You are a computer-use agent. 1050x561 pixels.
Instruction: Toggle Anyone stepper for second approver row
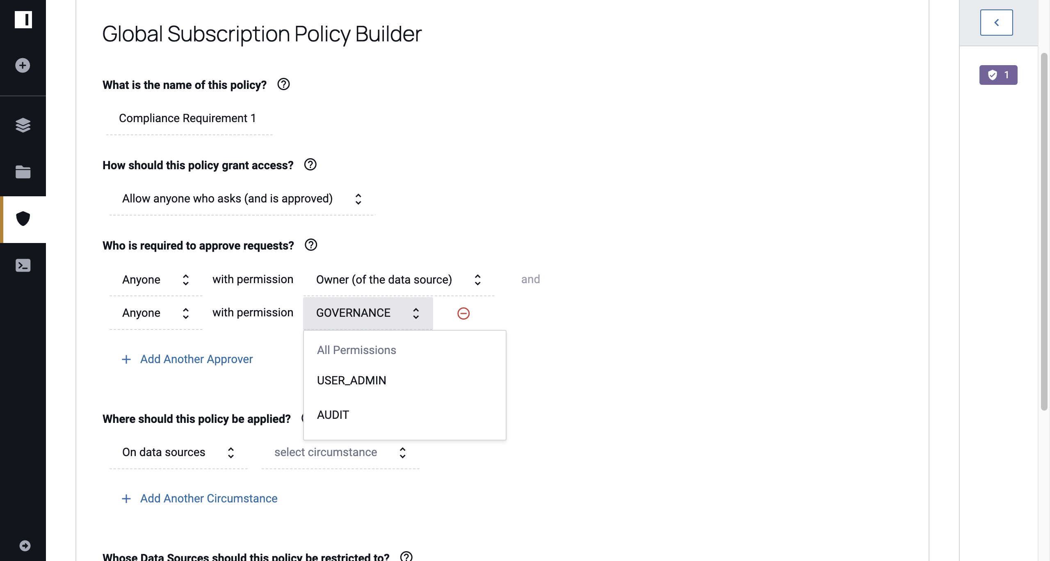(185, 313)
